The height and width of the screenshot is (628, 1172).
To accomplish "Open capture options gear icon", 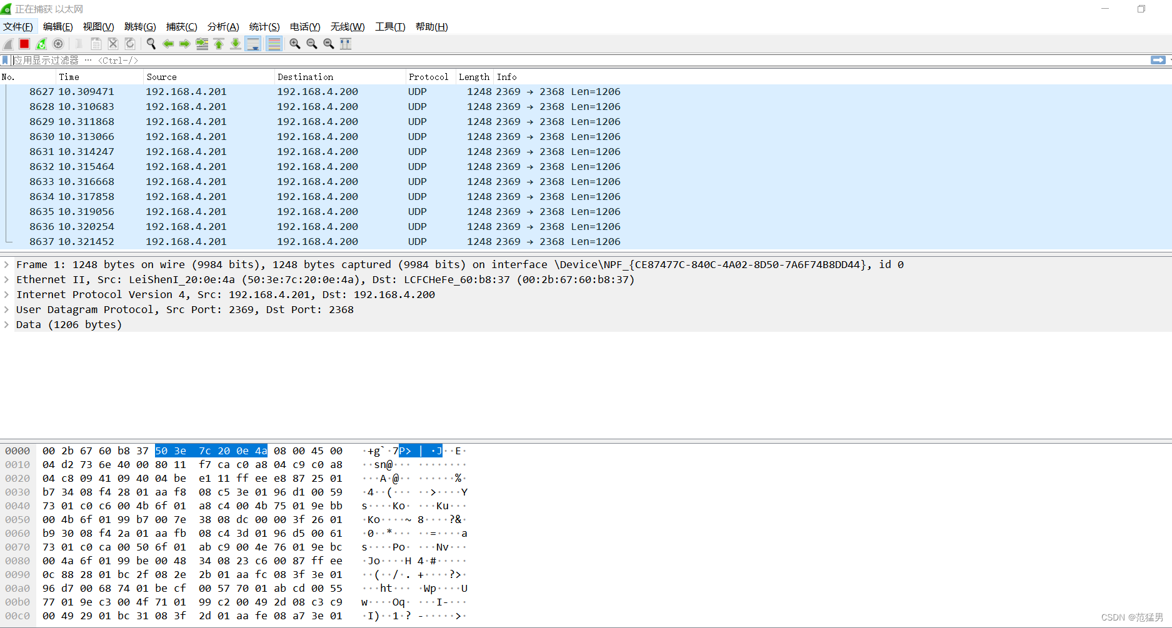I will point(58,44).
